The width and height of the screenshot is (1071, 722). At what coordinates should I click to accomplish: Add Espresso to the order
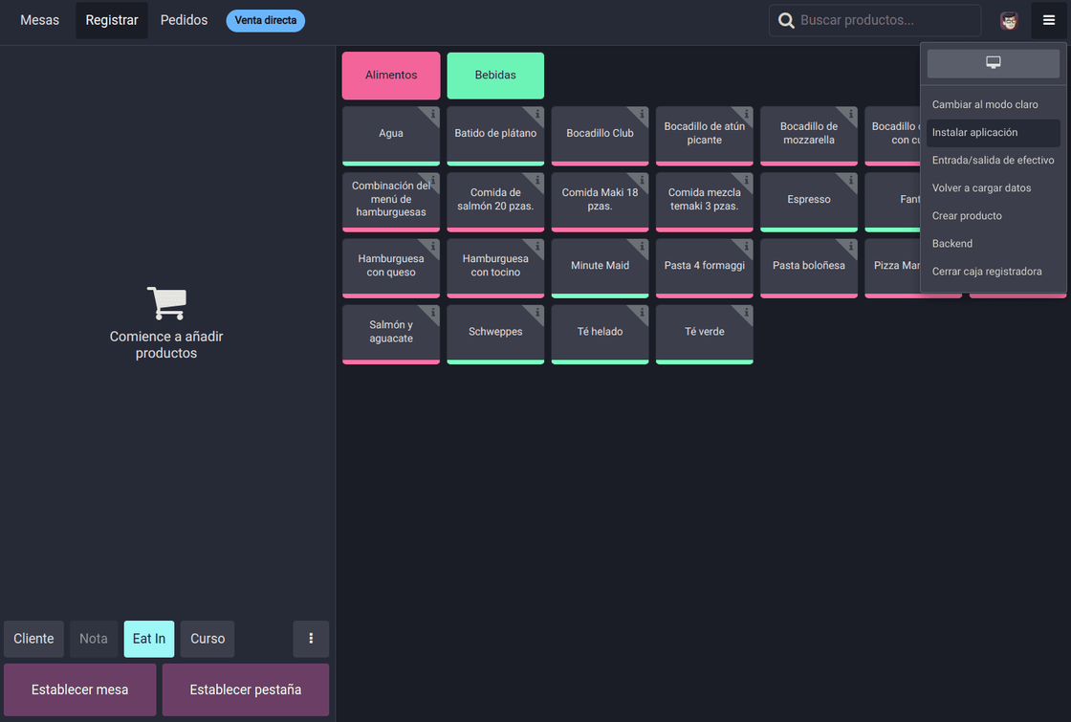pos(809,202)
